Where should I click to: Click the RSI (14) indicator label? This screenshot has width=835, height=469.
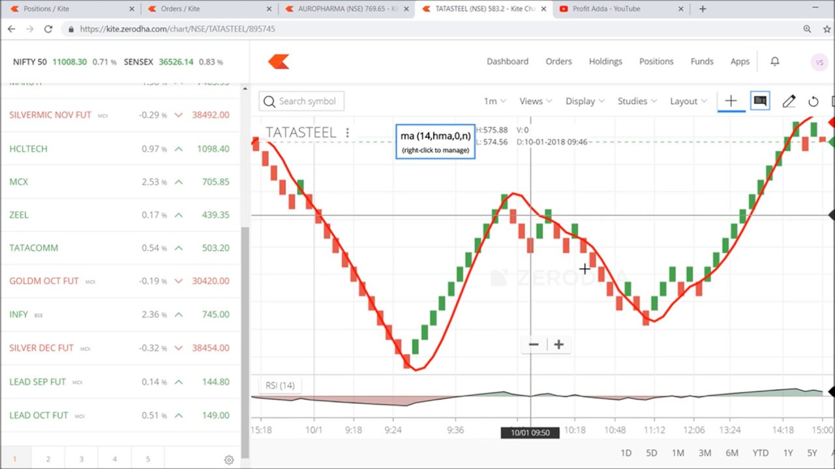coord(280,386)
